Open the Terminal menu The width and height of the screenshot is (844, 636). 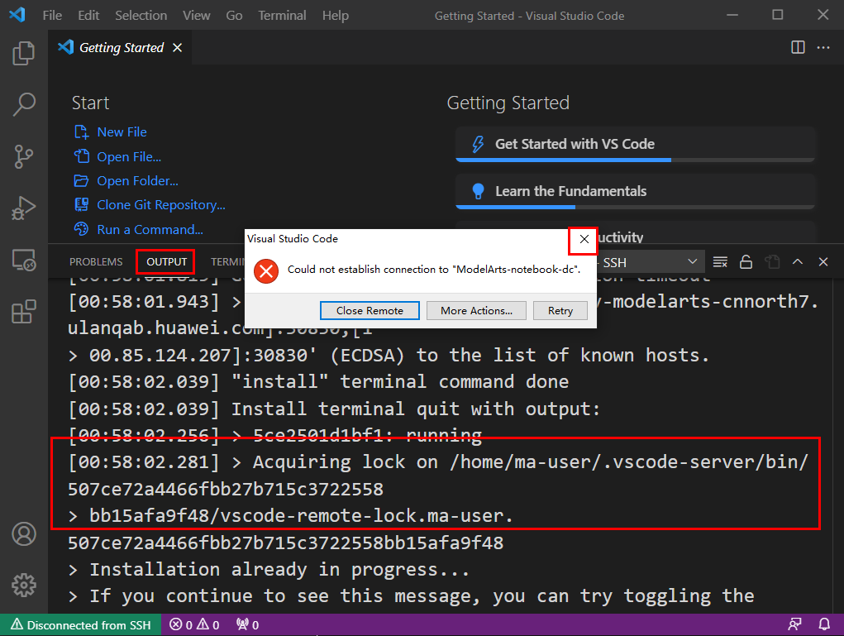[x=282, y=16]
